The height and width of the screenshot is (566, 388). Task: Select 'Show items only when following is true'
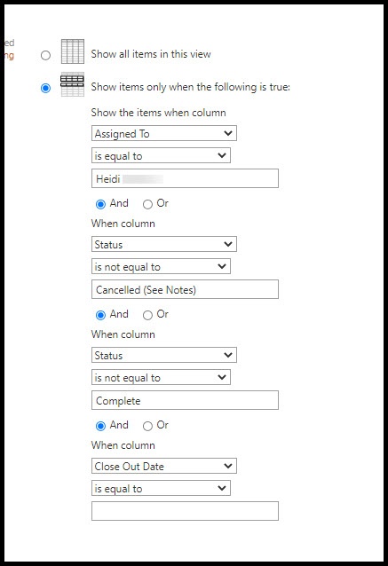click(45, 88)
